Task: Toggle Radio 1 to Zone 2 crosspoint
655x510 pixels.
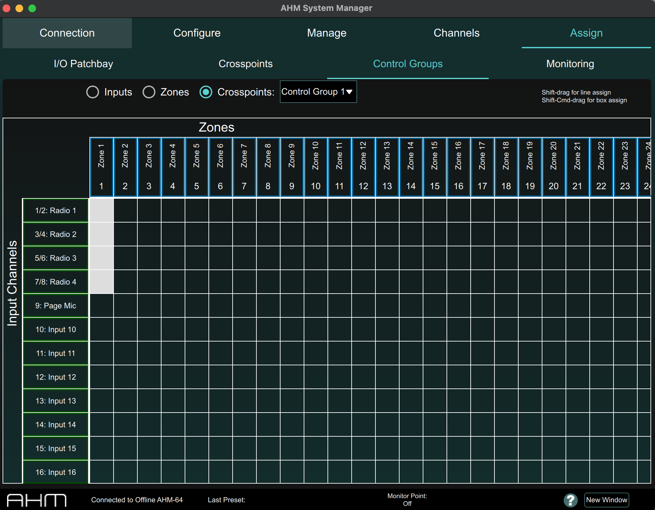Action: (125, 210)
